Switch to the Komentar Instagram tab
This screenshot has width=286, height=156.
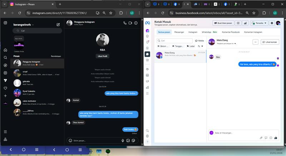point(253,32)
